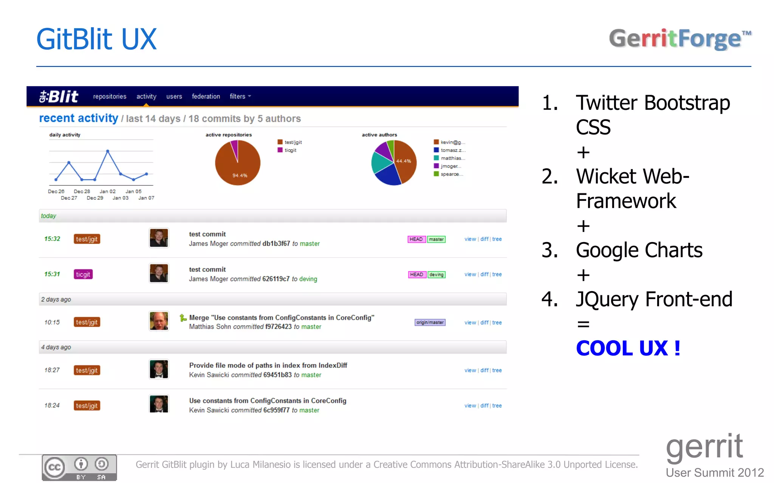Click view link for ticgit commit
The width and height of the screenshot is (774, 483).
click(470, 274)
